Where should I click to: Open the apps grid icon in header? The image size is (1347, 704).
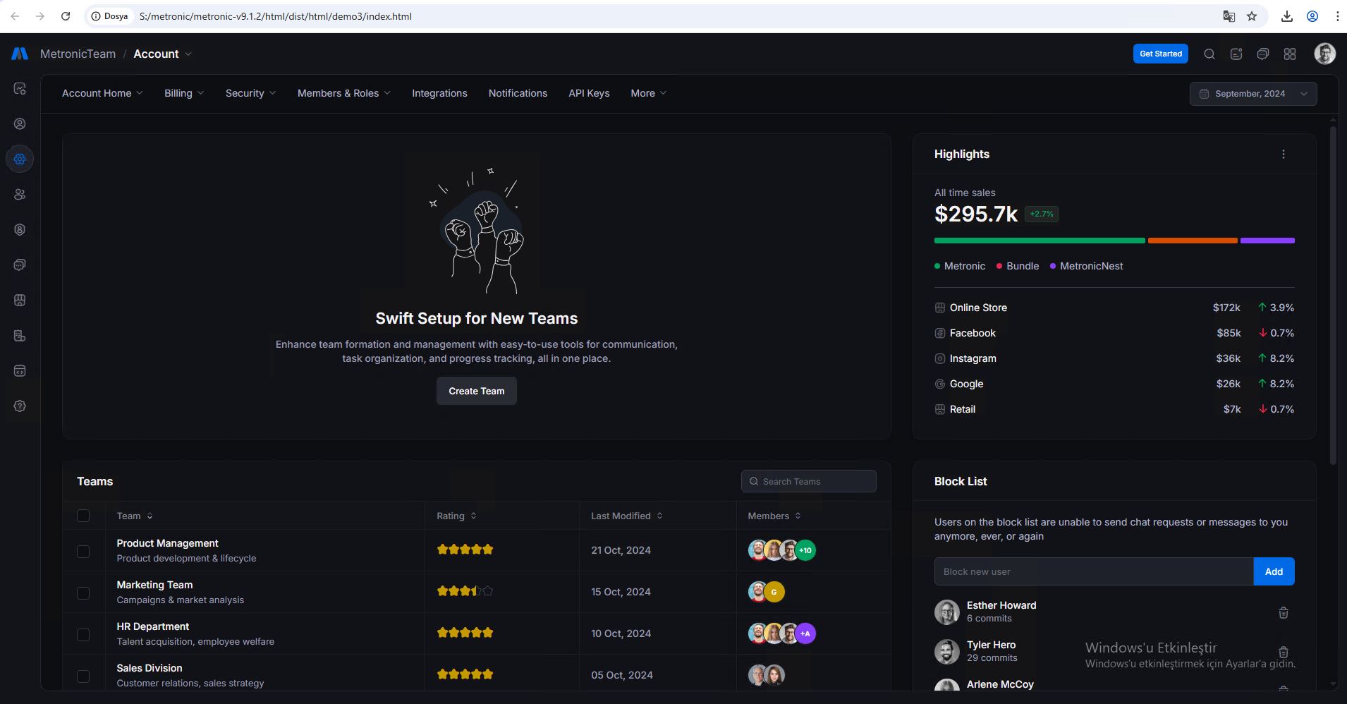click(x=1289, y=54)
